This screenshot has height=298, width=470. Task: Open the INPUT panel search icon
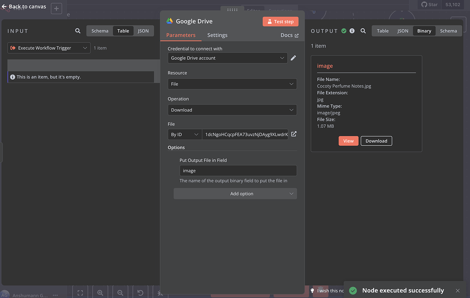77,31
